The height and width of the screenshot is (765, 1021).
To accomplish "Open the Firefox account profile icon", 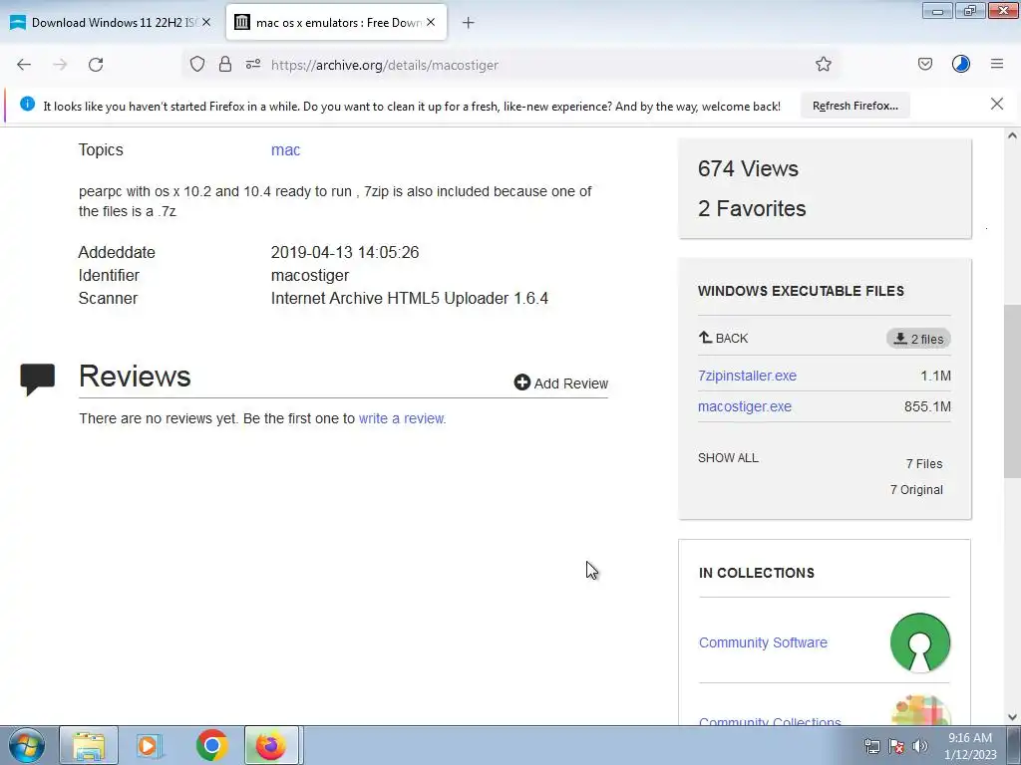I will [961, 64].
